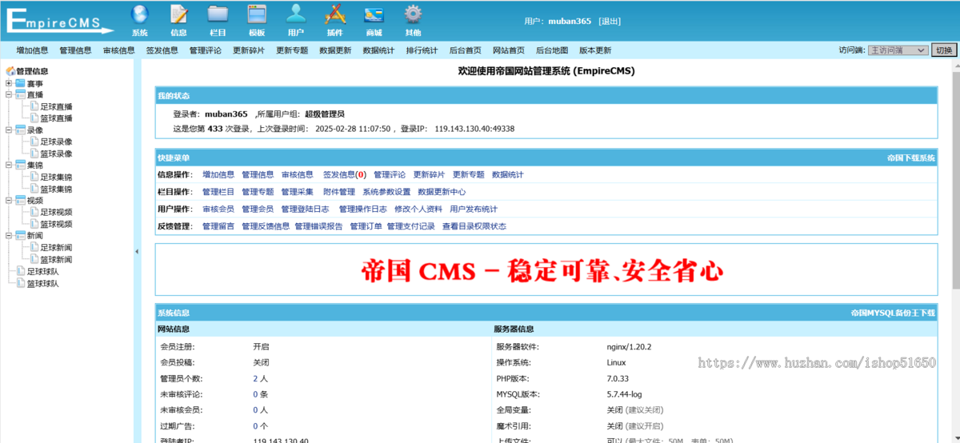Select 排行统计 in top menu bar
Screen dimensions: 960x443
click(422, 50)
